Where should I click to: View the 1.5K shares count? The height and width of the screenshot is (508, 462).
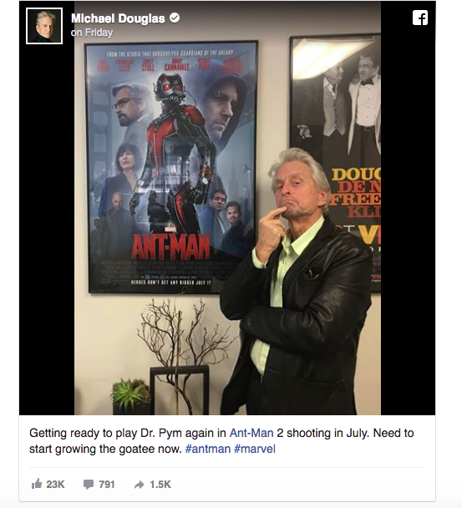(x=160, y=485)
